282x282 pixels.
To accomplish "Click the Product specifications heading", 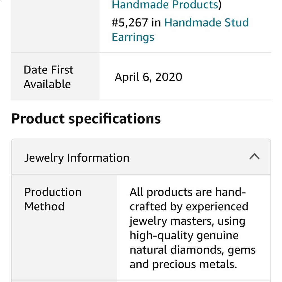I will tap(86, 118).
